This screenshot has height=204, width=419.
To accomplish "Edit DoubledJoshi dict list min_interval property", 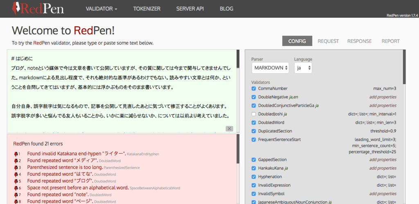I will 373,114.
